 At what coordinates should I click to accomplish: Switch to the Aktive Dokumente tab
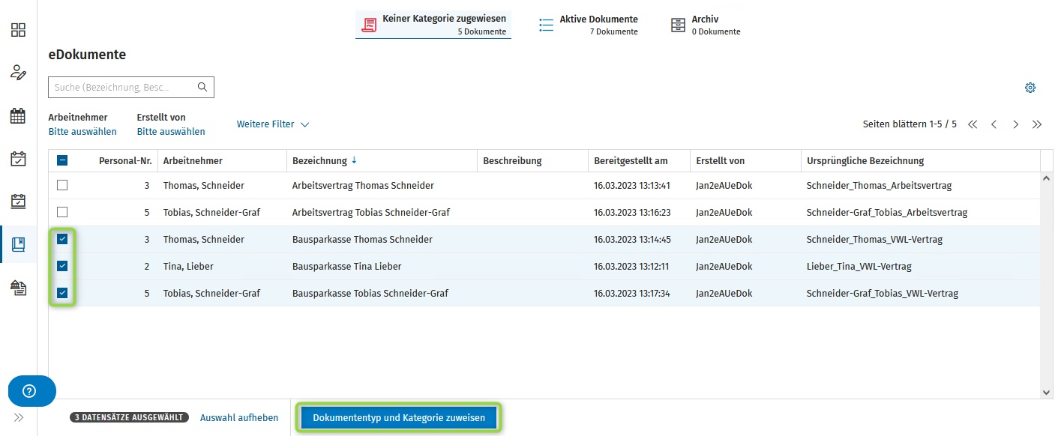pyautogui.click(x=589, y=25)
